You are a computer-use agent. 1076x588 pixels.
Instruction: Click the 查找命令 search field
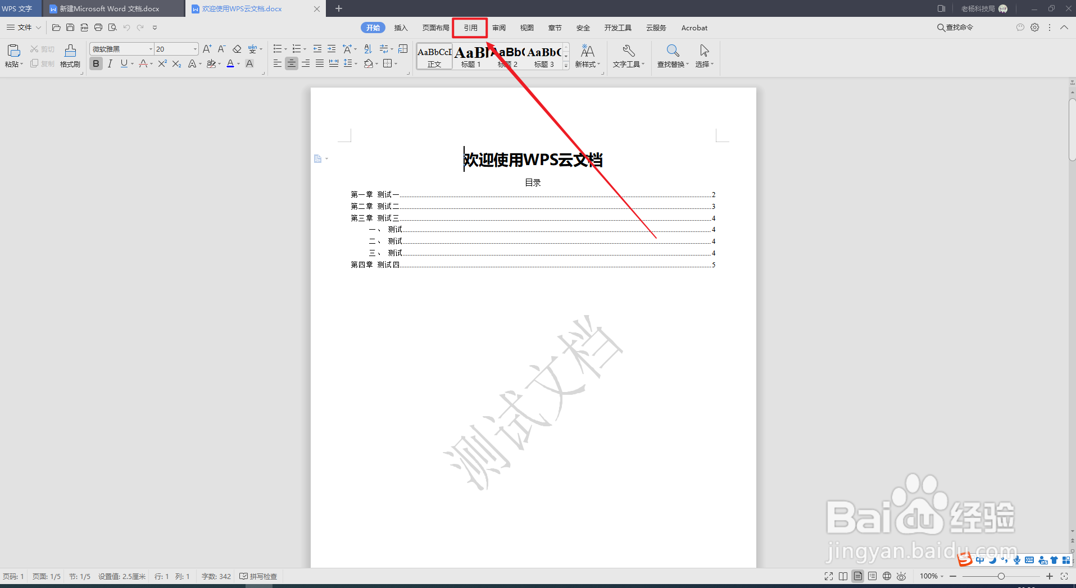click(x=955, y=28)
